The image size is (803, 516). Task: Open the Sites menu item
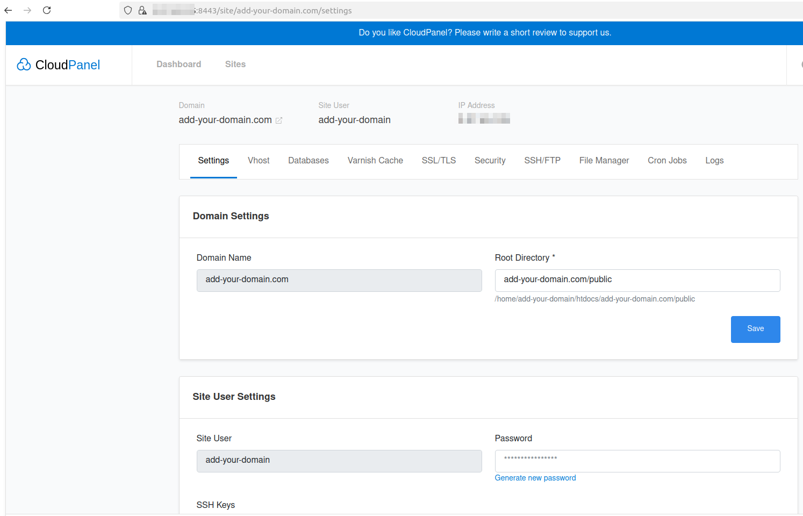click(x=235, y=64)
